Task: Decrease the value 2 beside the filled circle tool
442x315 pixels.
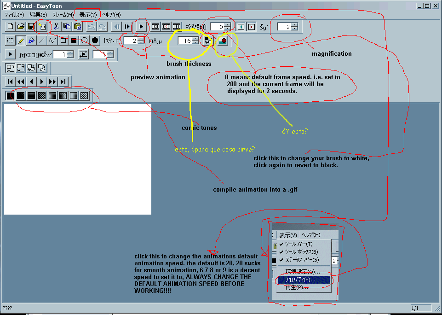Action: click(141, 43)
